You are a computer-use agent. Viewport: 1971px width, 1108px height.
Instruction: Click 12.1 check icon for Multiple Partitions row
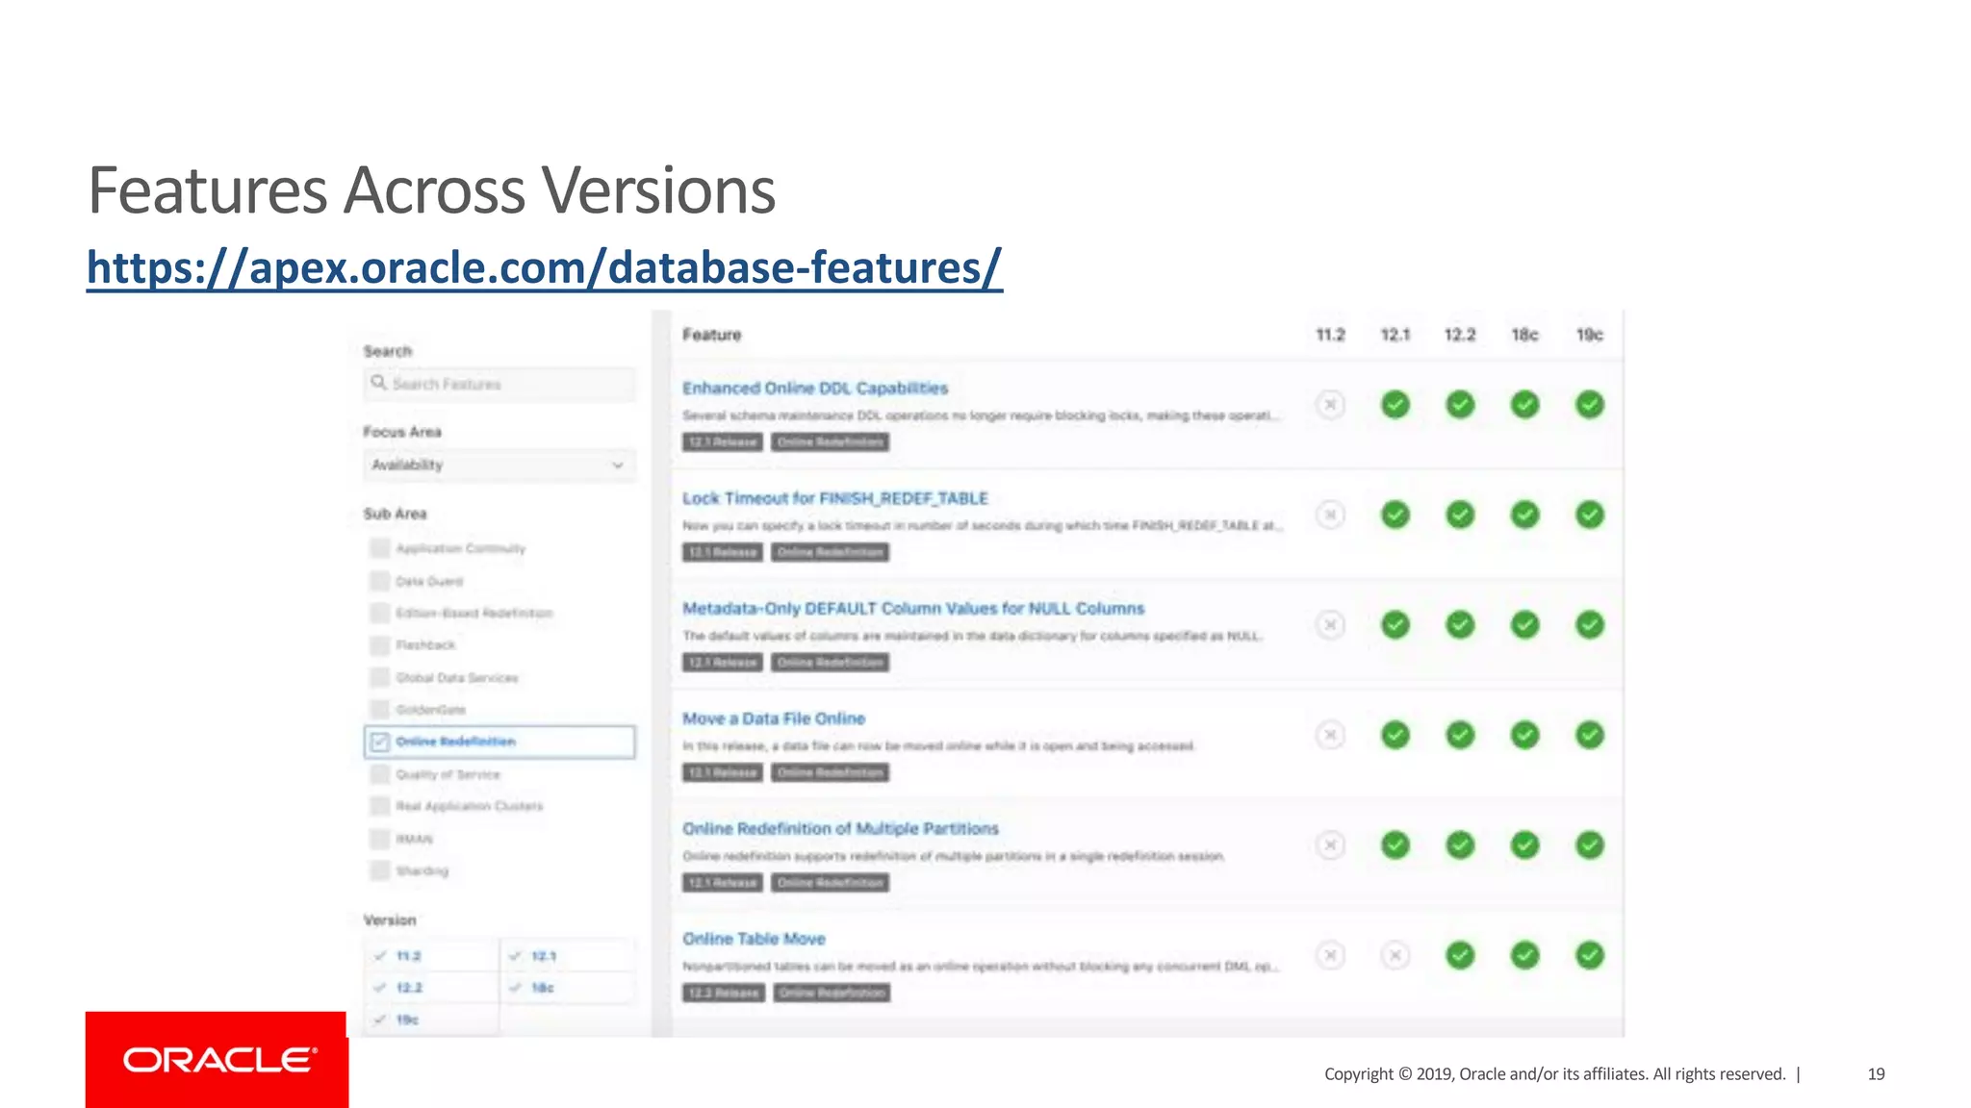1395,845
